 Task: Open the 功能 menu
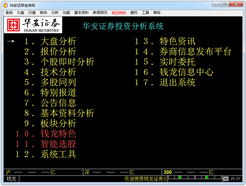click(x=66, y=13)
